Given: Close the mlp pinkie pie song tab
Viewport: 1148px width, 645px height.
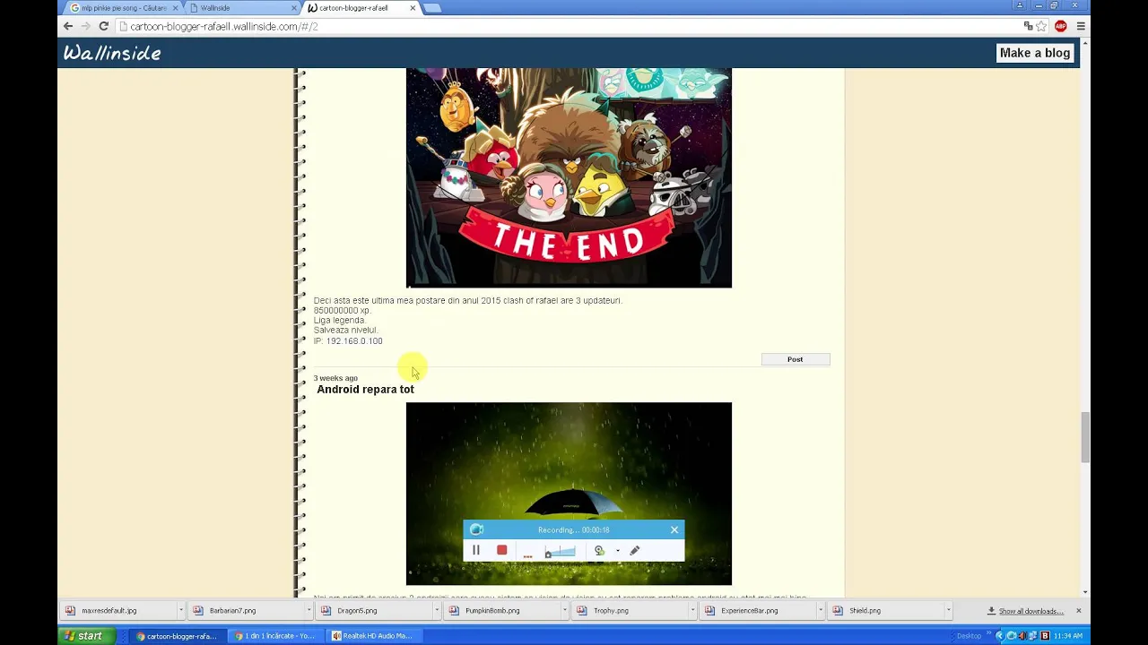Looking at the screenshot, I should [175, 8].
